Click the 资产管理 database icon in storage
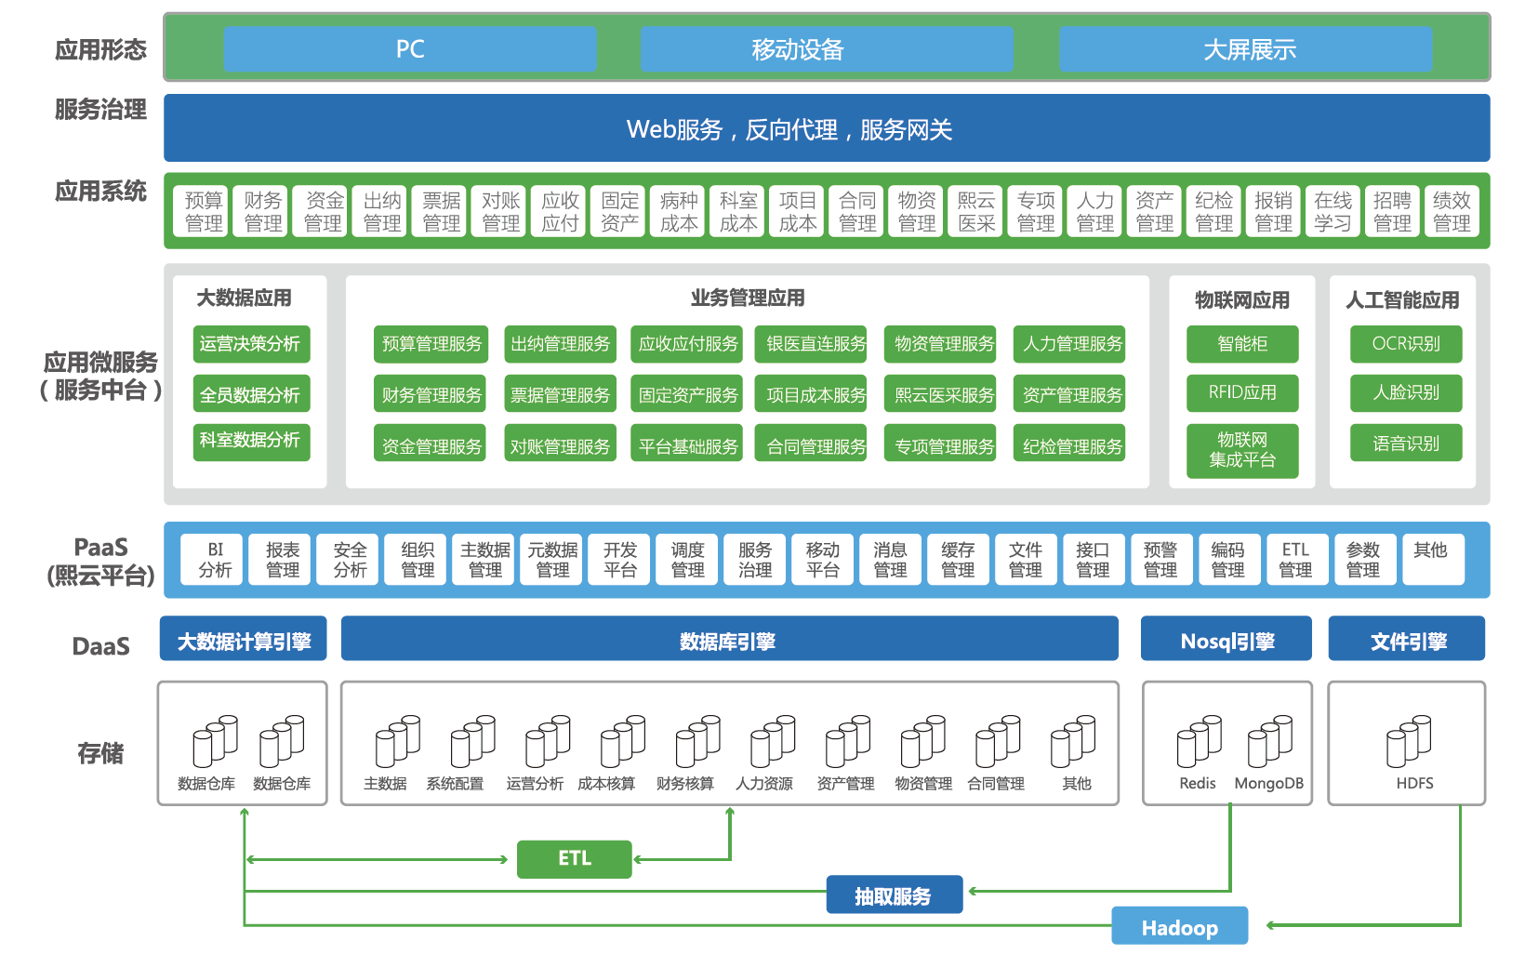 click(x=848, y=741)
